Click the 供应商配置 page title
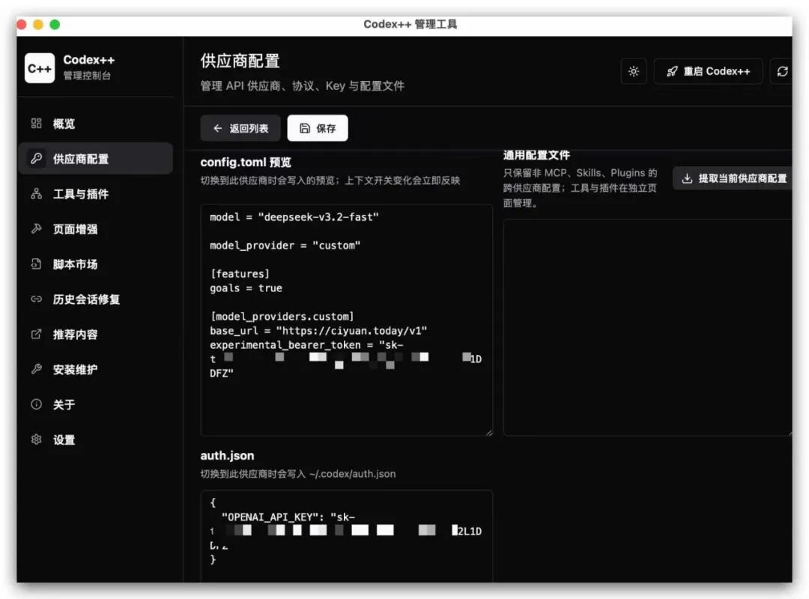 pos(240,61)
